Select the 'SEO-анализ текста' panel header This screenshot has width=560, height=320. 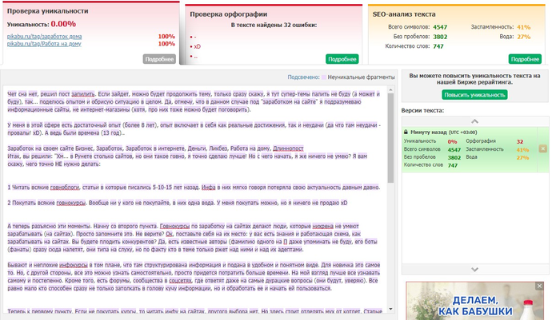[405, 14]
